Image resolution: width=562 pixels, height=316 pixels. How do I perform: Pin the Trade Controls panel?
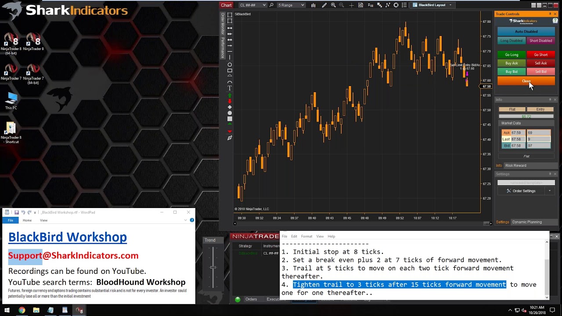(550, 14)
